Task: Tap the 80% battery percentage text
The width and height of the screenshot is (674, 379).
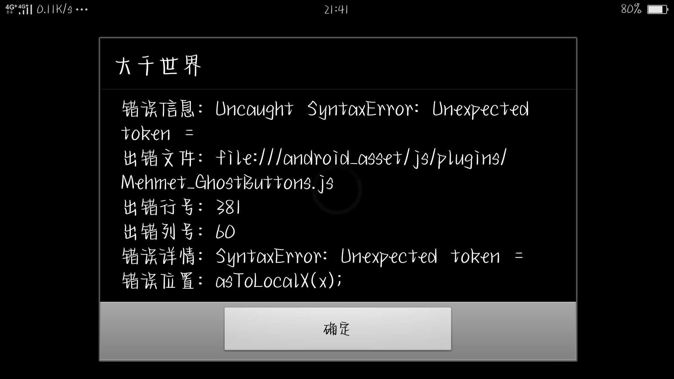Action: [631, 9]
